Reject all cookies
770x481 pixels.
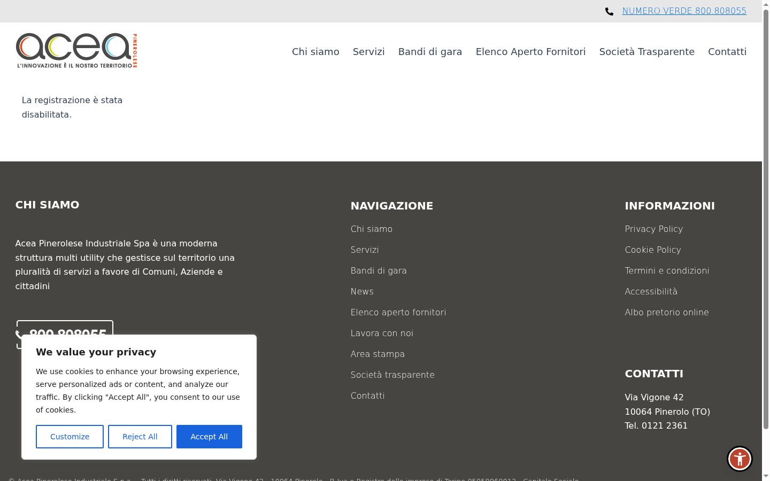pos(140,437)
